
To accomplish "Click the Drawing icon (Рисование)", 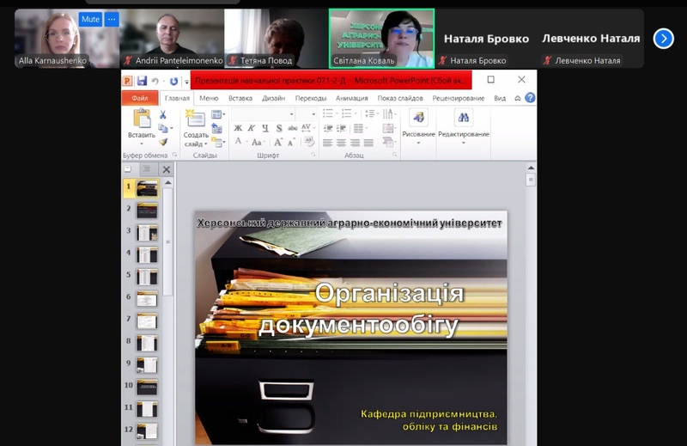I will (x=418, y=117).
